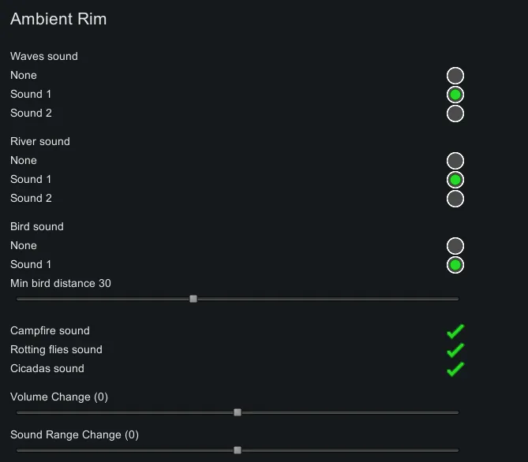Click the Rotting flies sound label

pos(56,350)
